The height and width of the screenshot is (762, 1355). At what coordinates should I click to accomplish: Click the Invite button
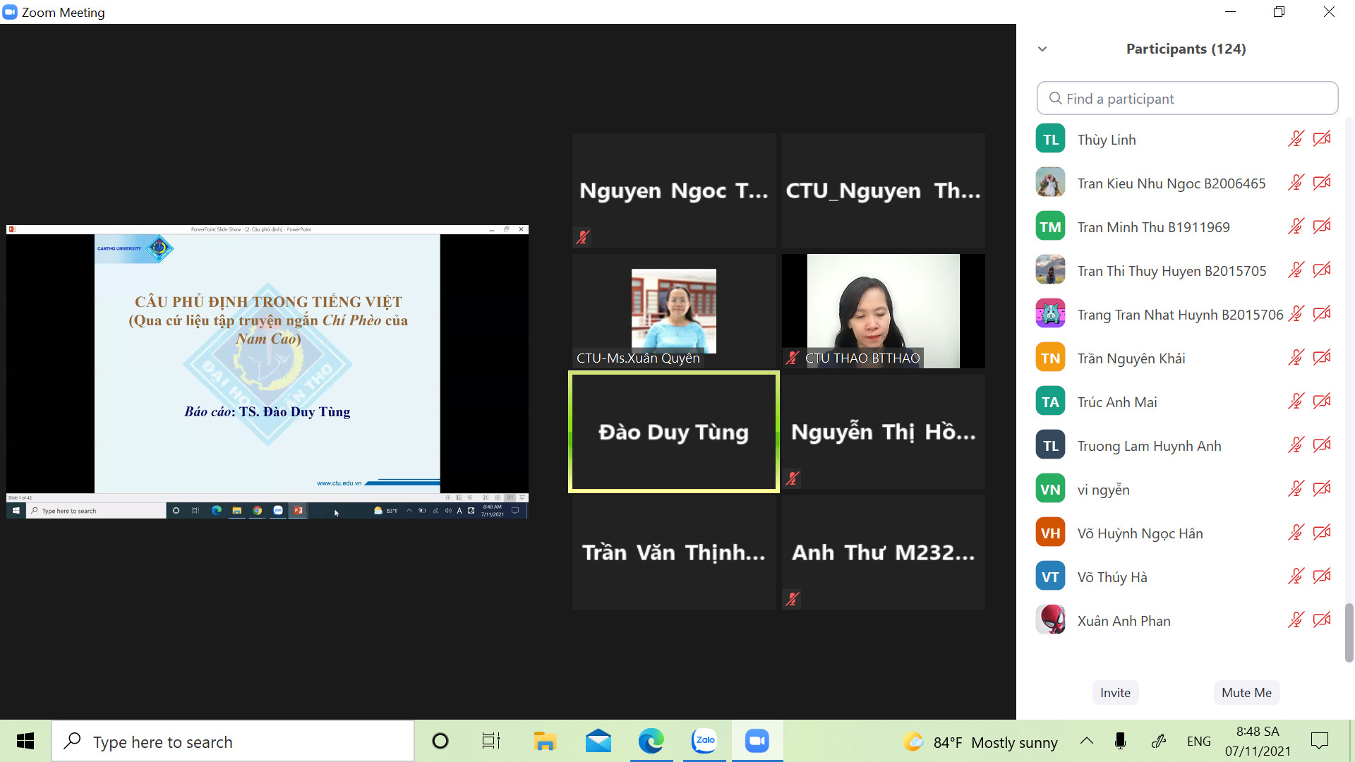pos(1114,692)
